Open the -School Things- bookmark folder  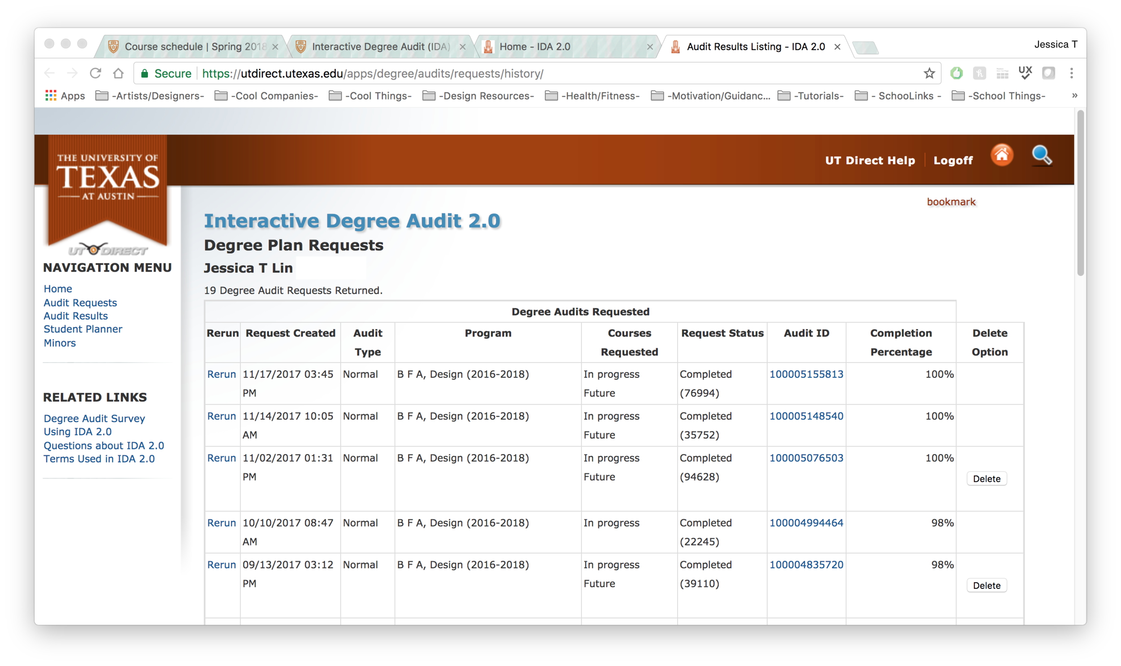coord(999,95)
